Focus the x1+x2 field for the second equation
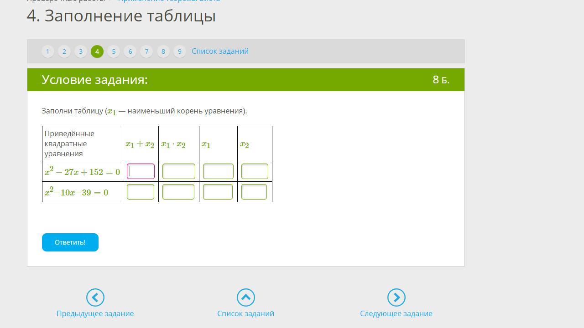Viewport: 584px width, 328px height. pyautogui.click(x=140, y=192)
